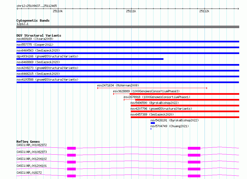Open CASC1|NM_001204101 transcript label
The height and width of the screenshot is (179, 247).
coord(32,166)
